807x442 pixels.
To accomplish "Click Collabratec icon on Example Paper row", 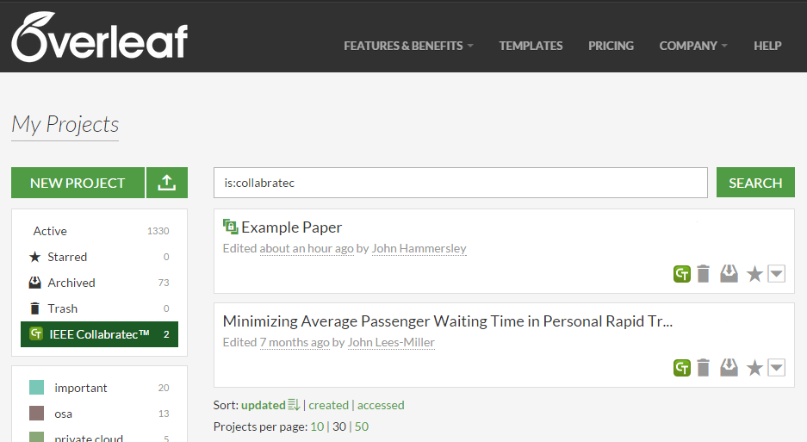I will pos(682,274).
